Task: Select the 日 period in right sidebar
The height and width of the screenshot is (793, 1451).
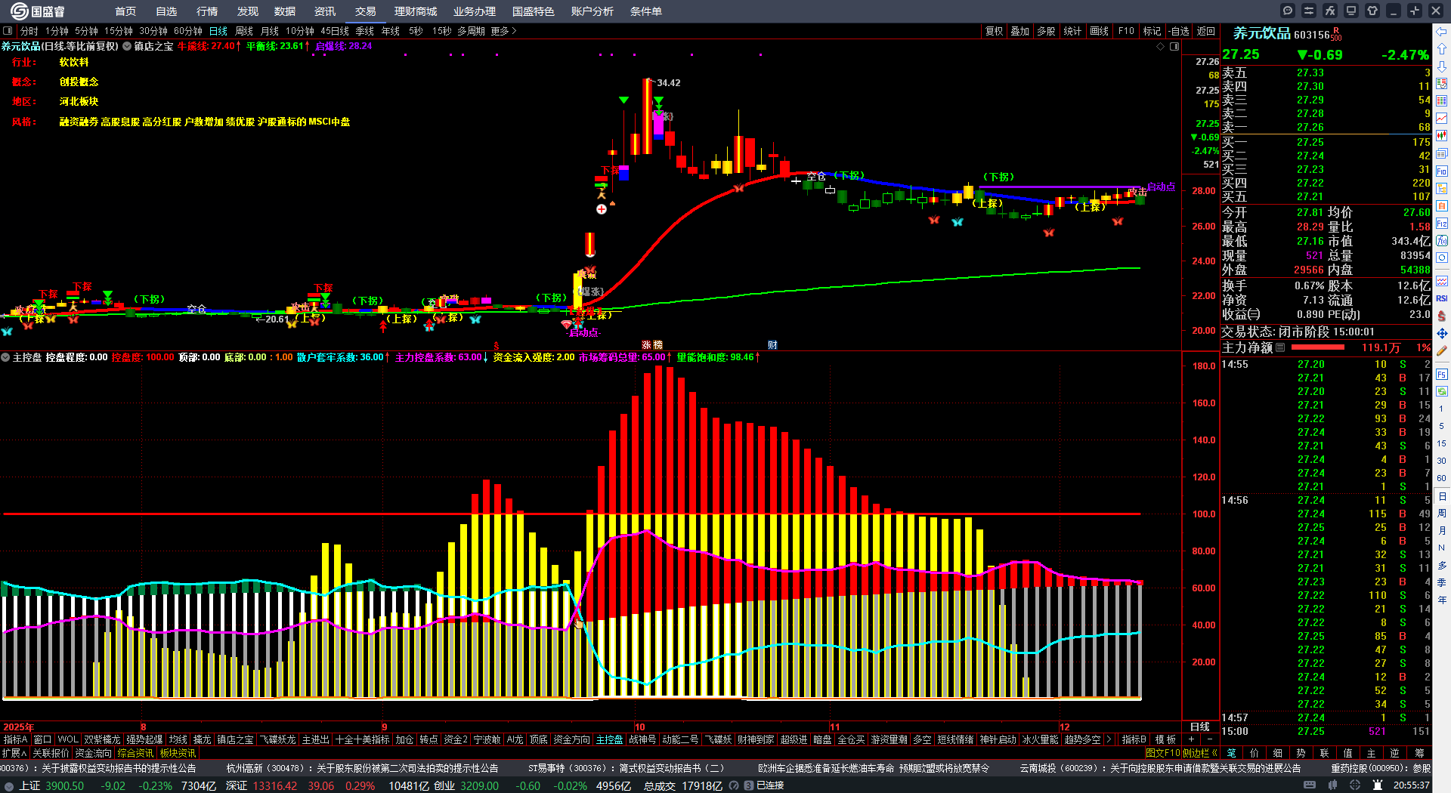Action: coord(1442,496)
